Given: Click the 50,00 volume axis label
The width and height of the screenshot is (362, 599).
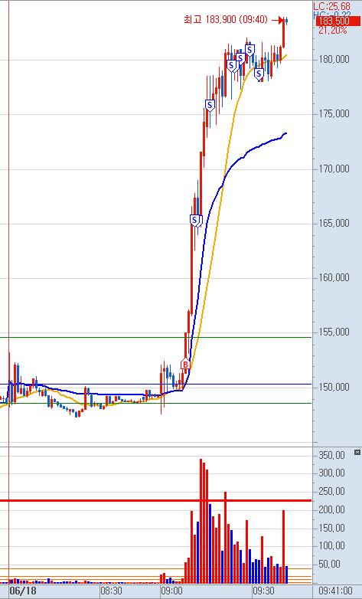Looking at the screenshot, I should click(x=330, y=564).
